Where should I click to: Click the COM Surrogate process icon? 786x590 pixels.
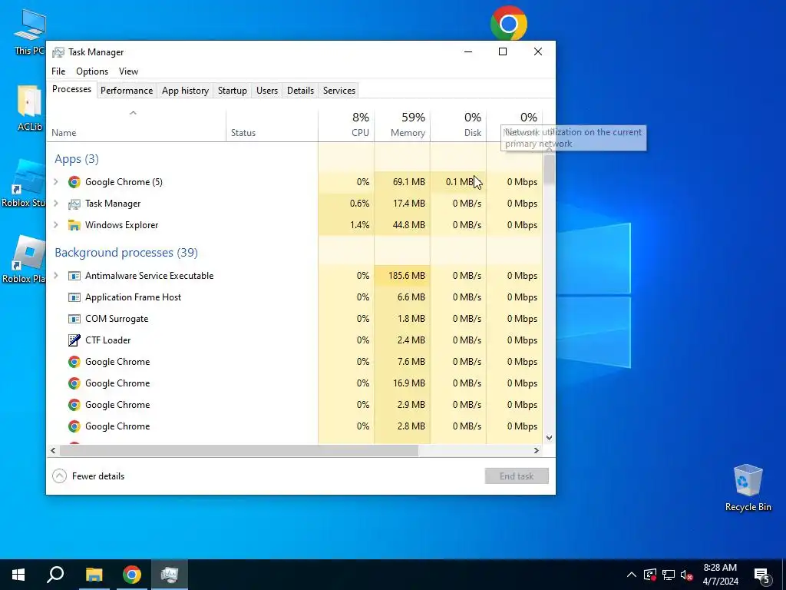tap(74, 319)
